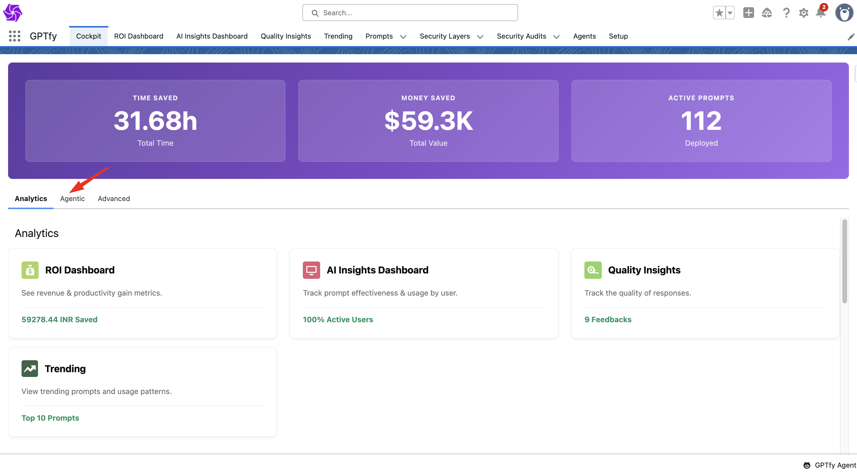Click the favorites star icon
Screen dimensions: 857x476
[719, 13]
